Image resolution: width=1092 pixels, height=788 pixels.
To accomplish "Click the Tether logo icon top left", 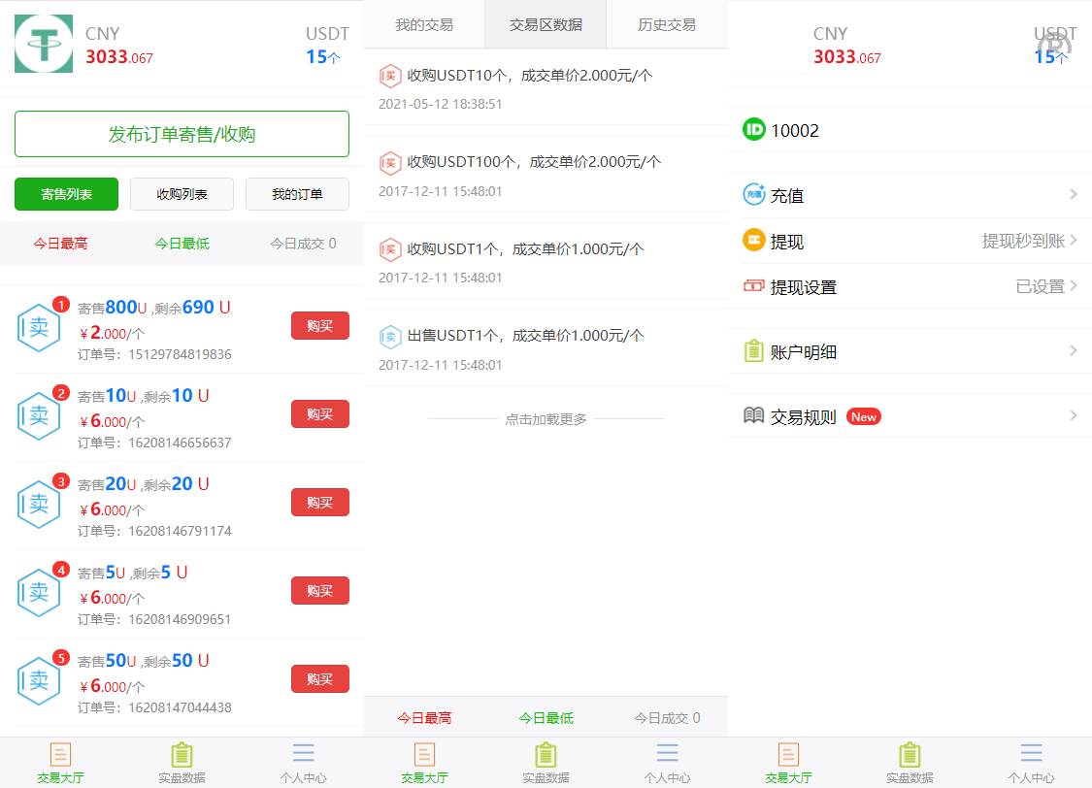I will click(x=43, y=44).
